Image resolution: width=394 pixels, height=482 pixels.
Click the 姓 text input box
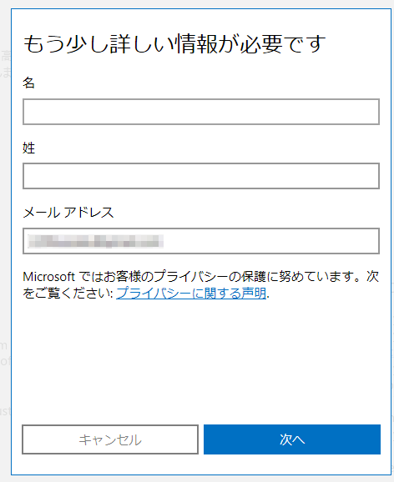coord(201,176)
